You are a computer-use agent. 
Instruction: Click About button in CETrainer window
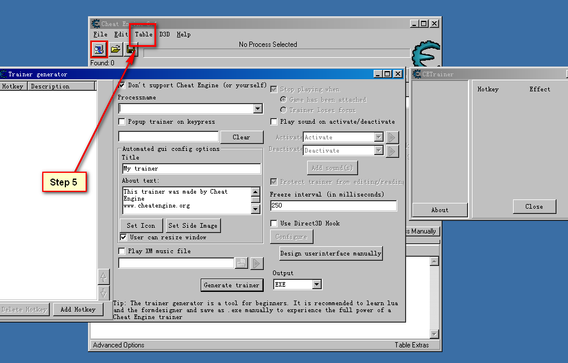point(440,210)
